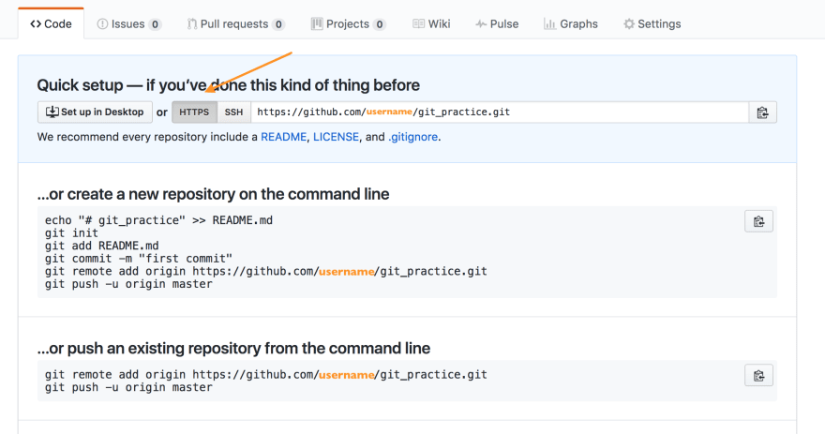
Task: Click the 'git init' command line
Action: coord(71,233)
